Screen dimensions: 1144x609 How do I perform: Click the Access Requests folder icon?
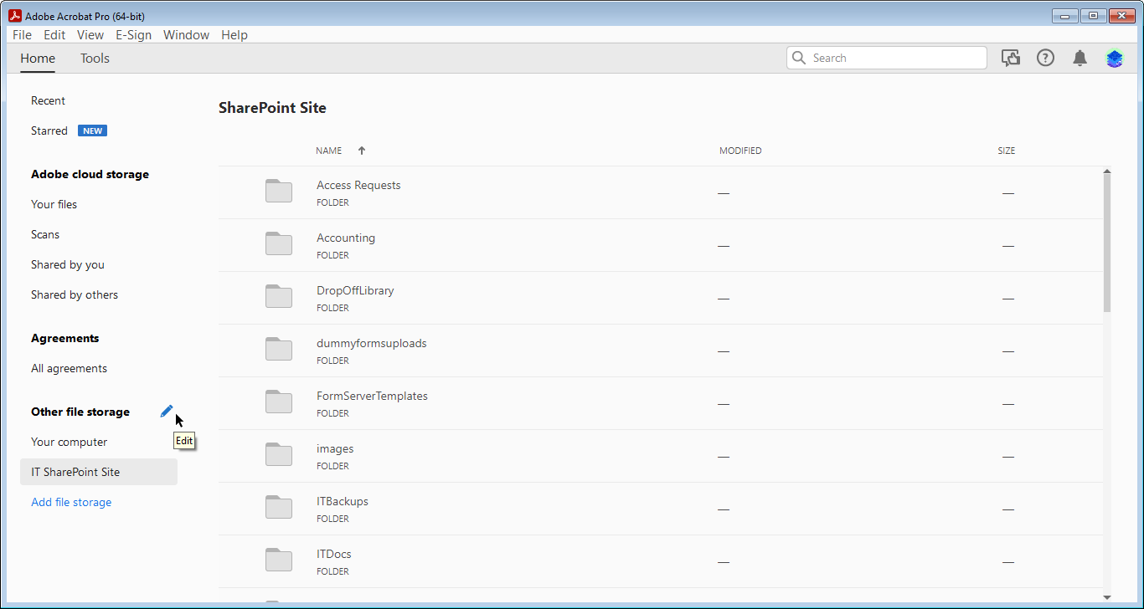pyautogui.click(x=279, y=191)
